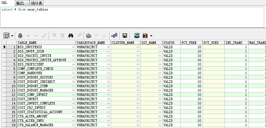Viewport: 266px width, 128px height.
Task: Open the grid mode selector icon
Action: (x=7, y=36)
